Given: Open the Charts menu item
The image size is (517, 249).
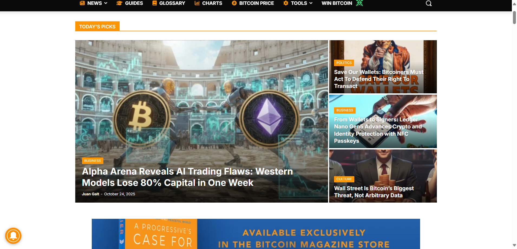Looking at the screenshot, I should (x=208, y=3).
